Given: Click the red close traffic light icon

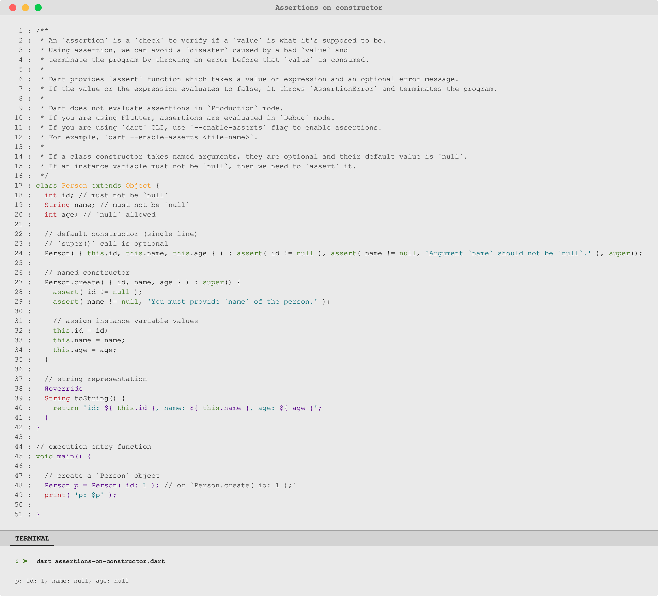Looking at the screenshot, I should [x=13, y=7].
